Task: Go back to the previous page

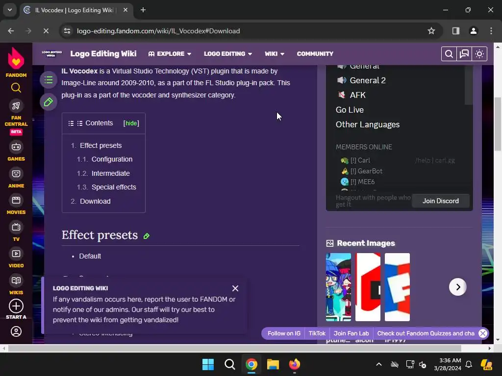Action: (x=11, y=31)
